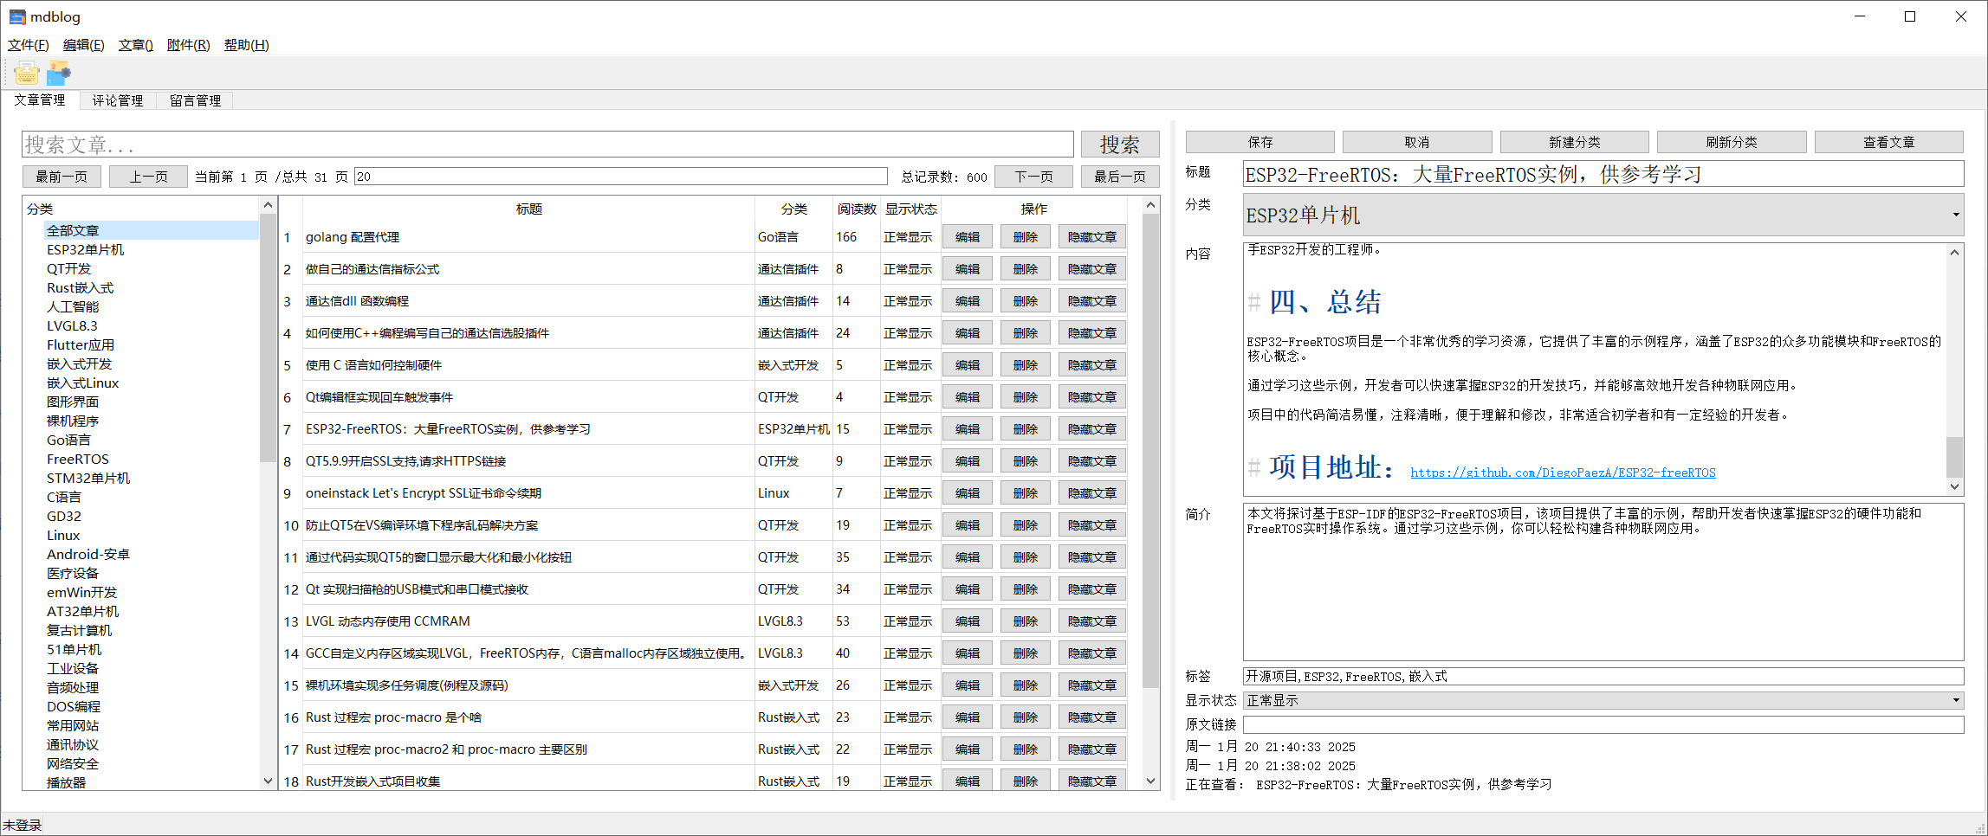Focus the 搜索文章 search field
This screenshot has width=1988, height=836.
(x=547, y=145)
